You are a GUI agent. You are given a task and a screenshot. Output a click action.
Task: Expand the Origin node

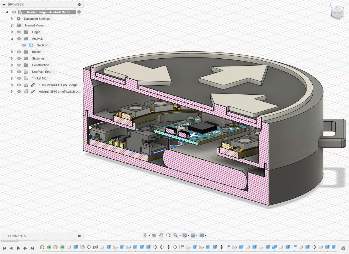[x=12, y=32]
